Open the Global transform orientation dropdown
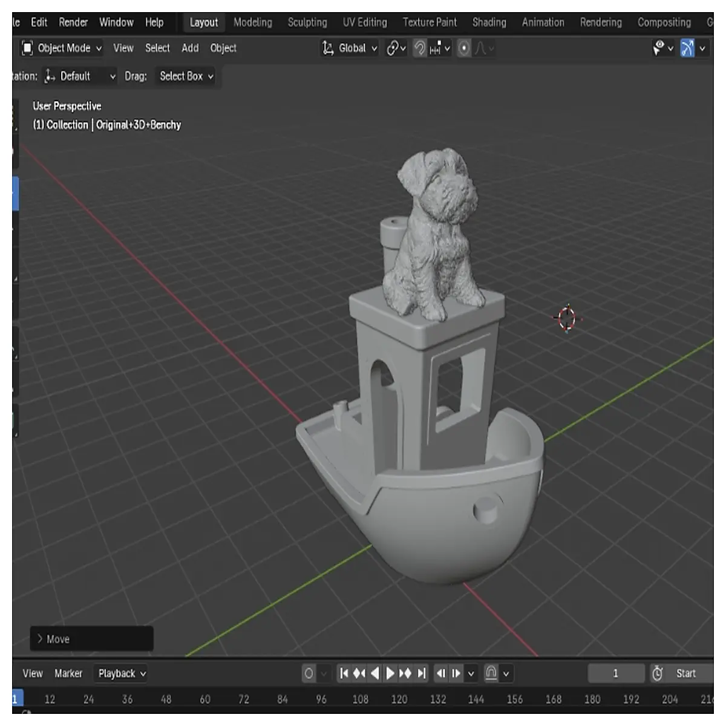Image resolution: width=726 pixels, height=726 pixels. (350, 48)
